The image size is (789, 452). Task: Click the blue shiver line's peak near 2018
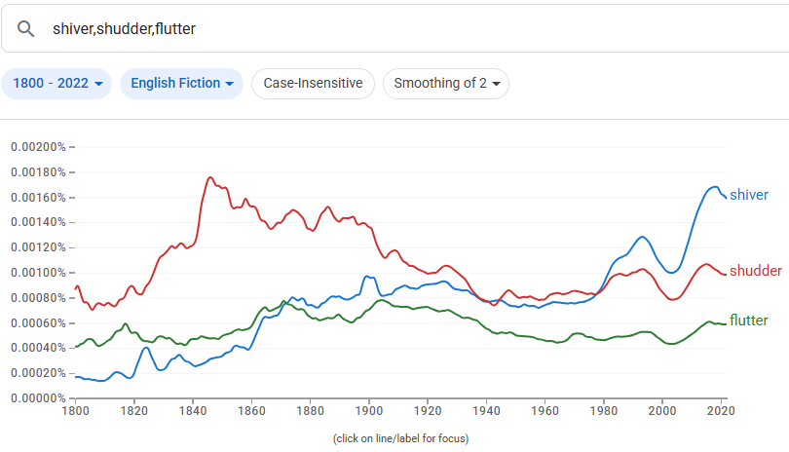715,186
